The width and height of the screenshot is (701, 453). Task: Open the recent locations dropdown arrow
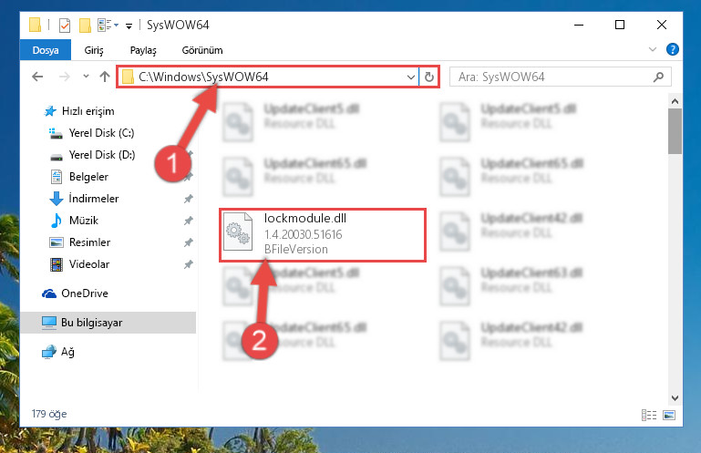(x=86, y=77)
